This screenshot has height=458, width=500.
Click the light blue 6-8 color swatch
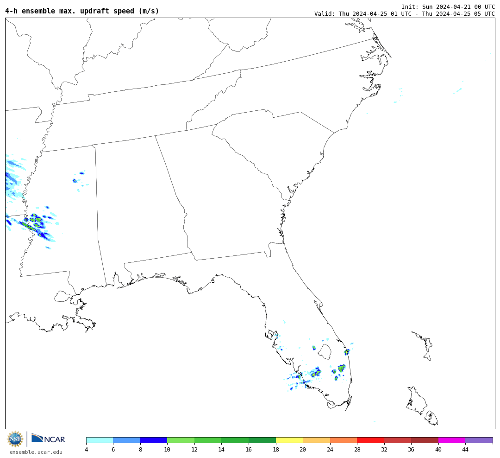[126, 440]
